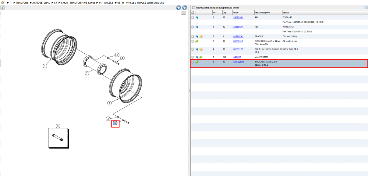Add BOLT 827-22080 via its plus icon
Viewport: 368px width, 176px height.
click(x=193, y=62)
